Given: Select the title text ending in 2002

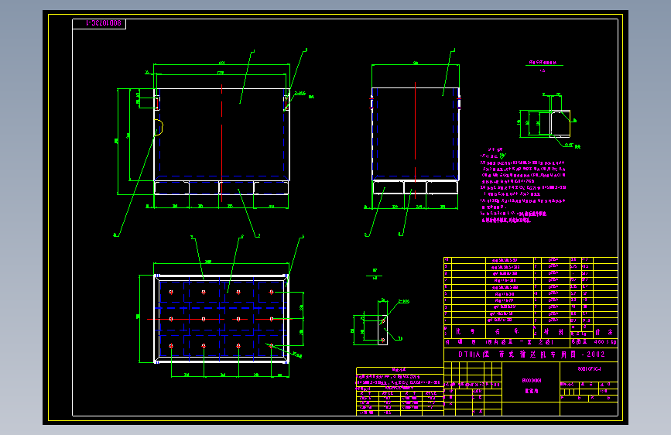Looking at the screenshot, I should tap(532, 355).
